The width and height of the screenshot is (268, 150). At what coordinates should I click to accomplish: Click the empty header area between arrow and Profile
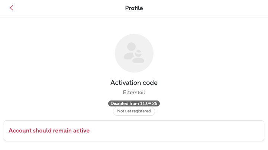tap(67, 8)
